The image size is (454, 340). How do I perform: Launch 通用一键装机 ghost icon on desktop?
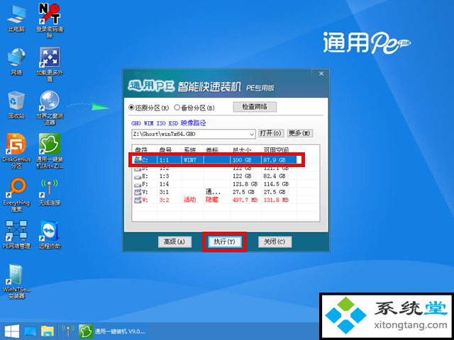[50, 151]
